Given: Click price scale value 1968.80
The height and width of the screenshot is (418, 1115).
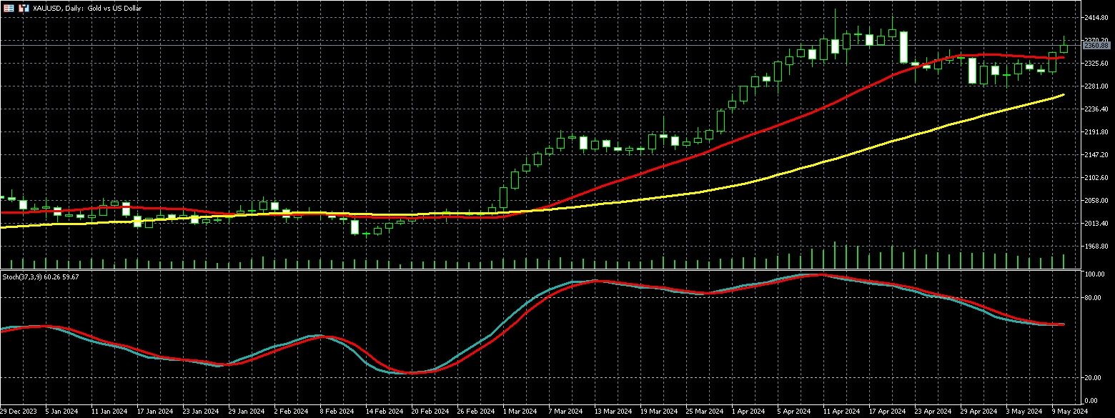Looking at the screenshot, I should [x=1096, y=247].
